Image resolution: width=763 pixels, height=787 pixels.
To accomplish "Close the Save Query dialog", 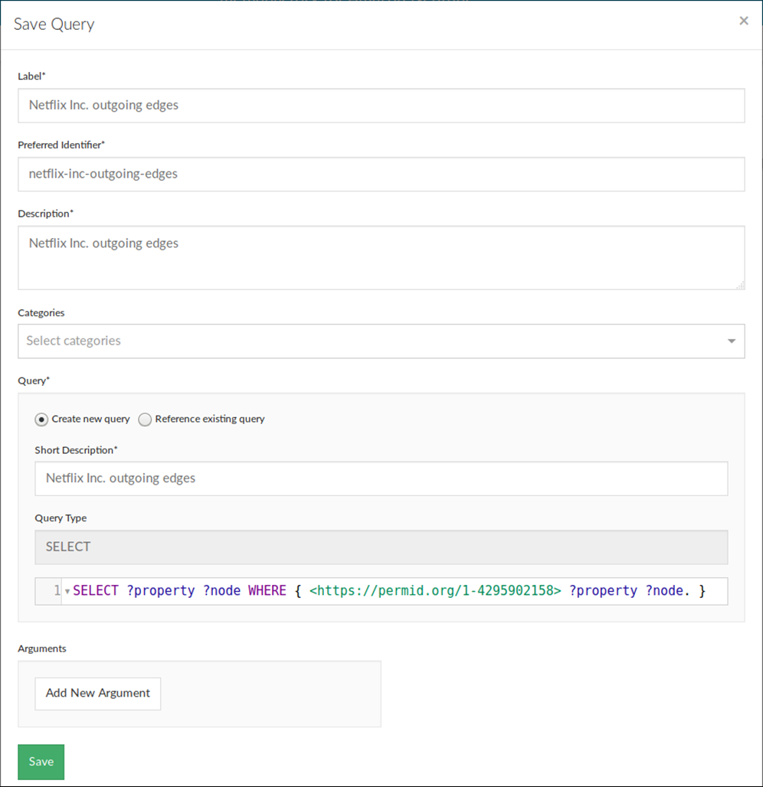I will 743,21.
